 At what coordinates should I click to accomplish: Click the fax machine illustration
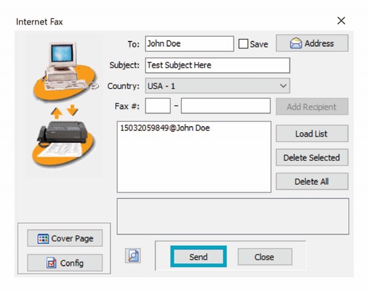click(x=64, y=142)
